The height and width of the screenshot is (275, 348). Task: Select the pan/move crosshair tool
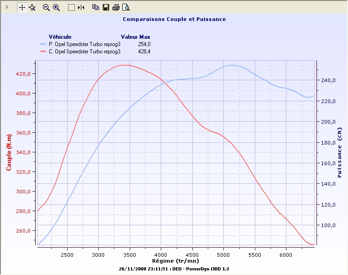coord(22,7)
